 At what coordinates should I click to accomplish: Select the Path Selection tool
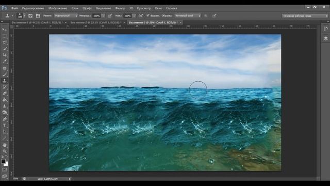coord(5,132)
